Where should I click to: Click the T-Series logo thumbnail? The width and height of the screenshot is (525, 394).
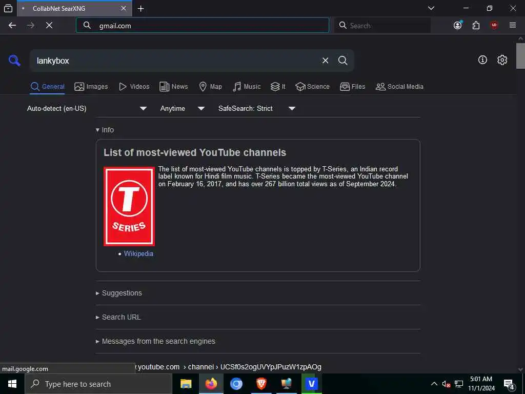(x=129, y=206)
